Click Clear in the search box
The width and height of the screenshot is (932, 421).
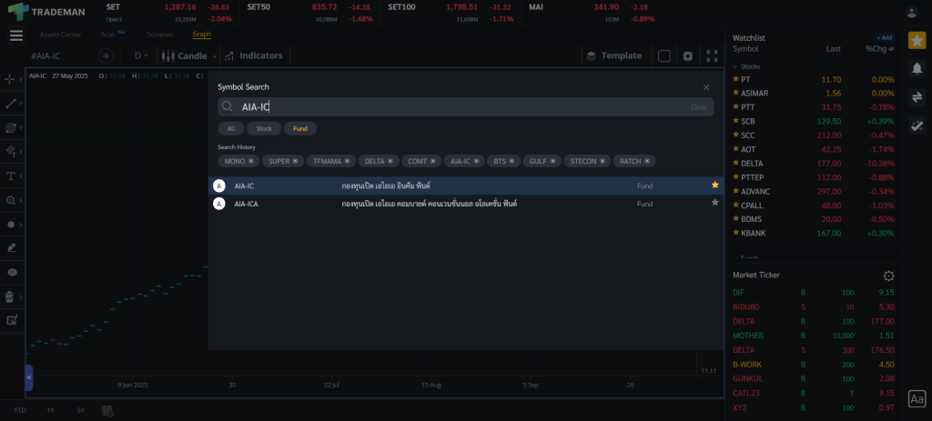698,107
